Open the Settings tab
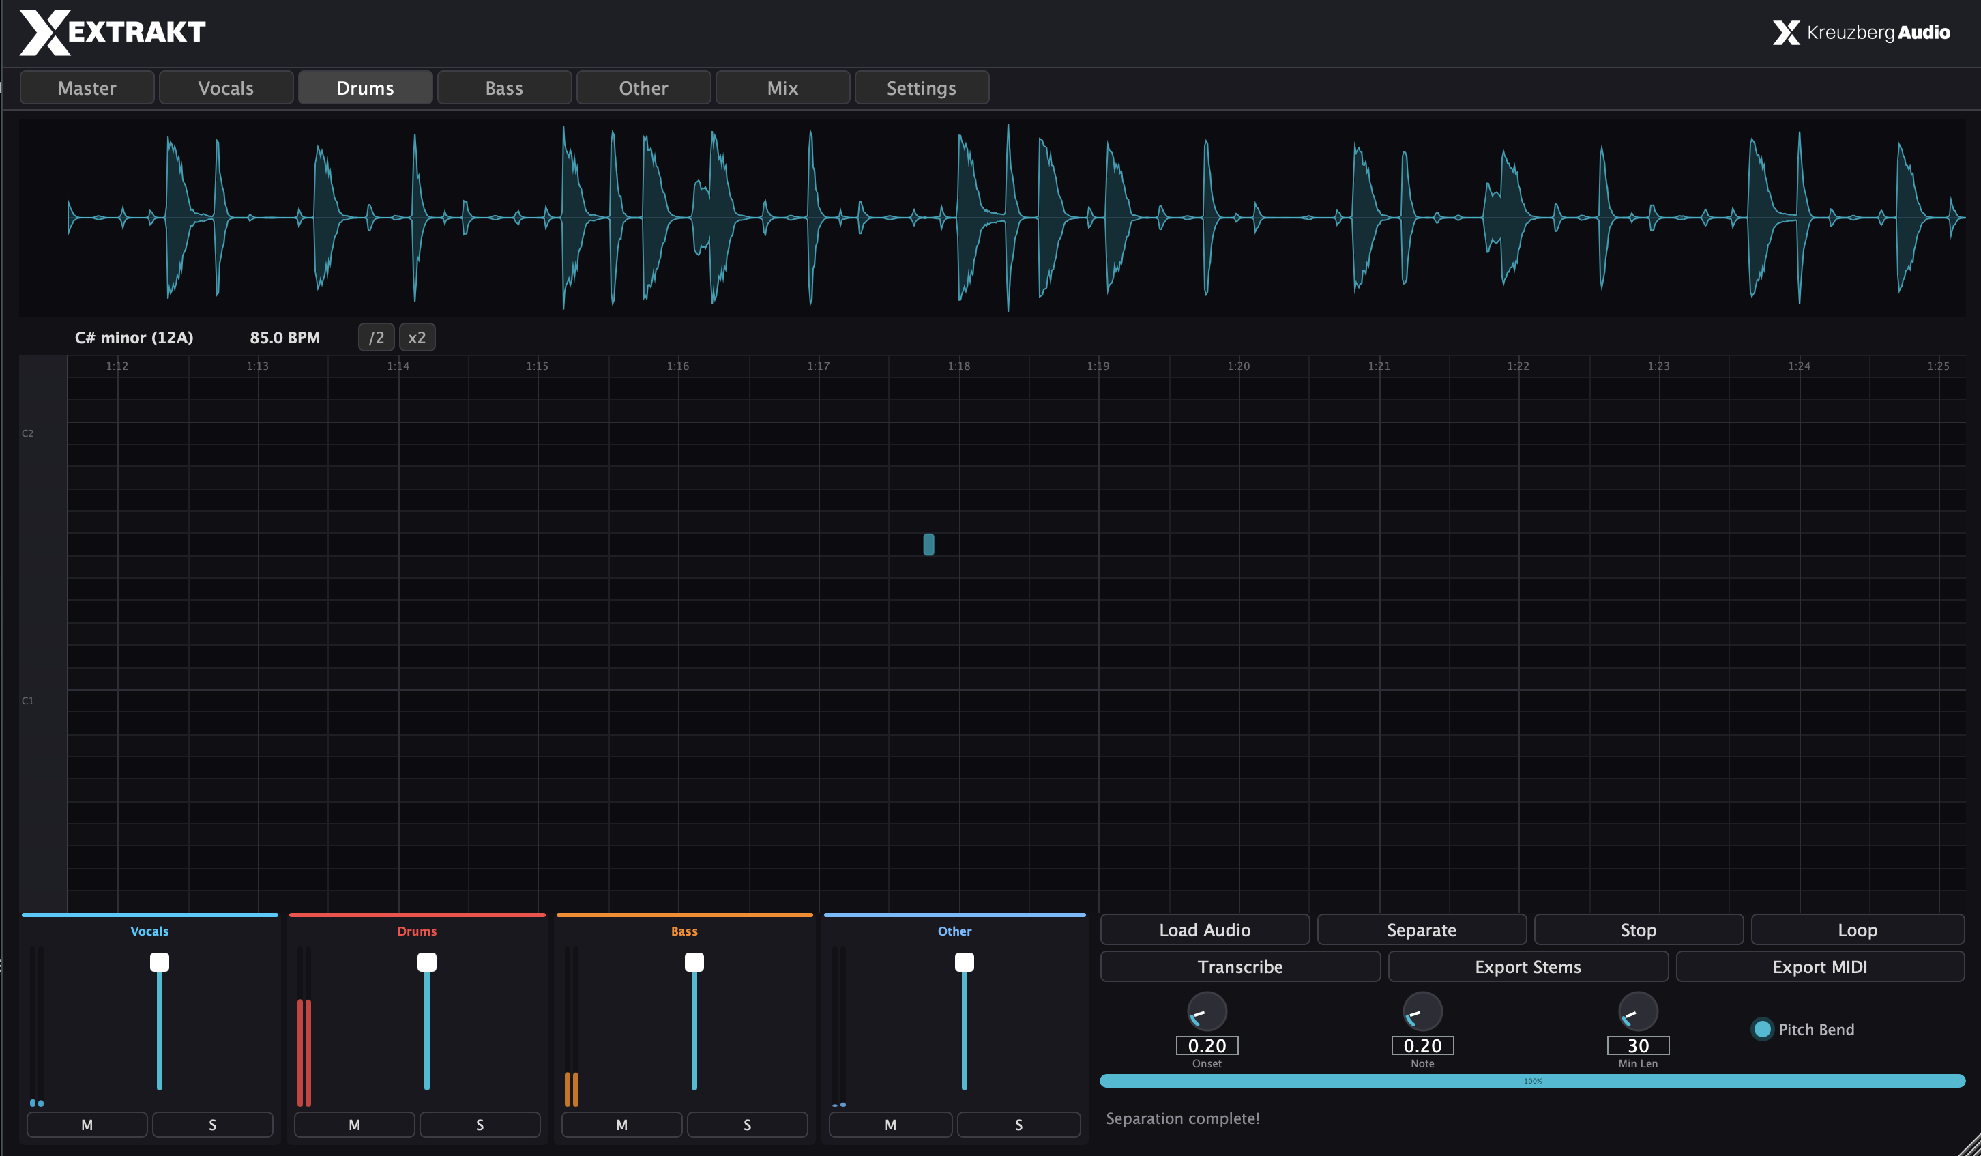1981x1156 pixels. 922,87
